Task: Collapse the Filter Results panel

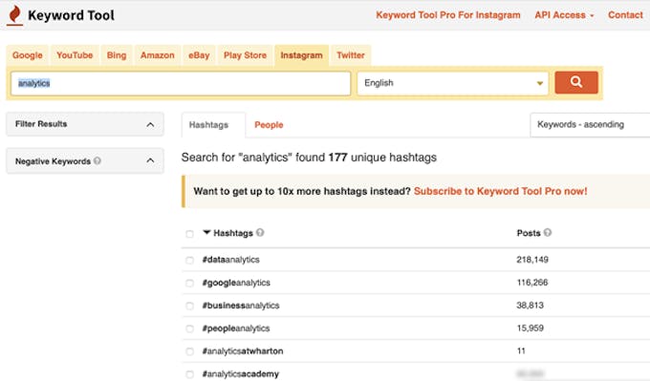Action: click(150, 124)
